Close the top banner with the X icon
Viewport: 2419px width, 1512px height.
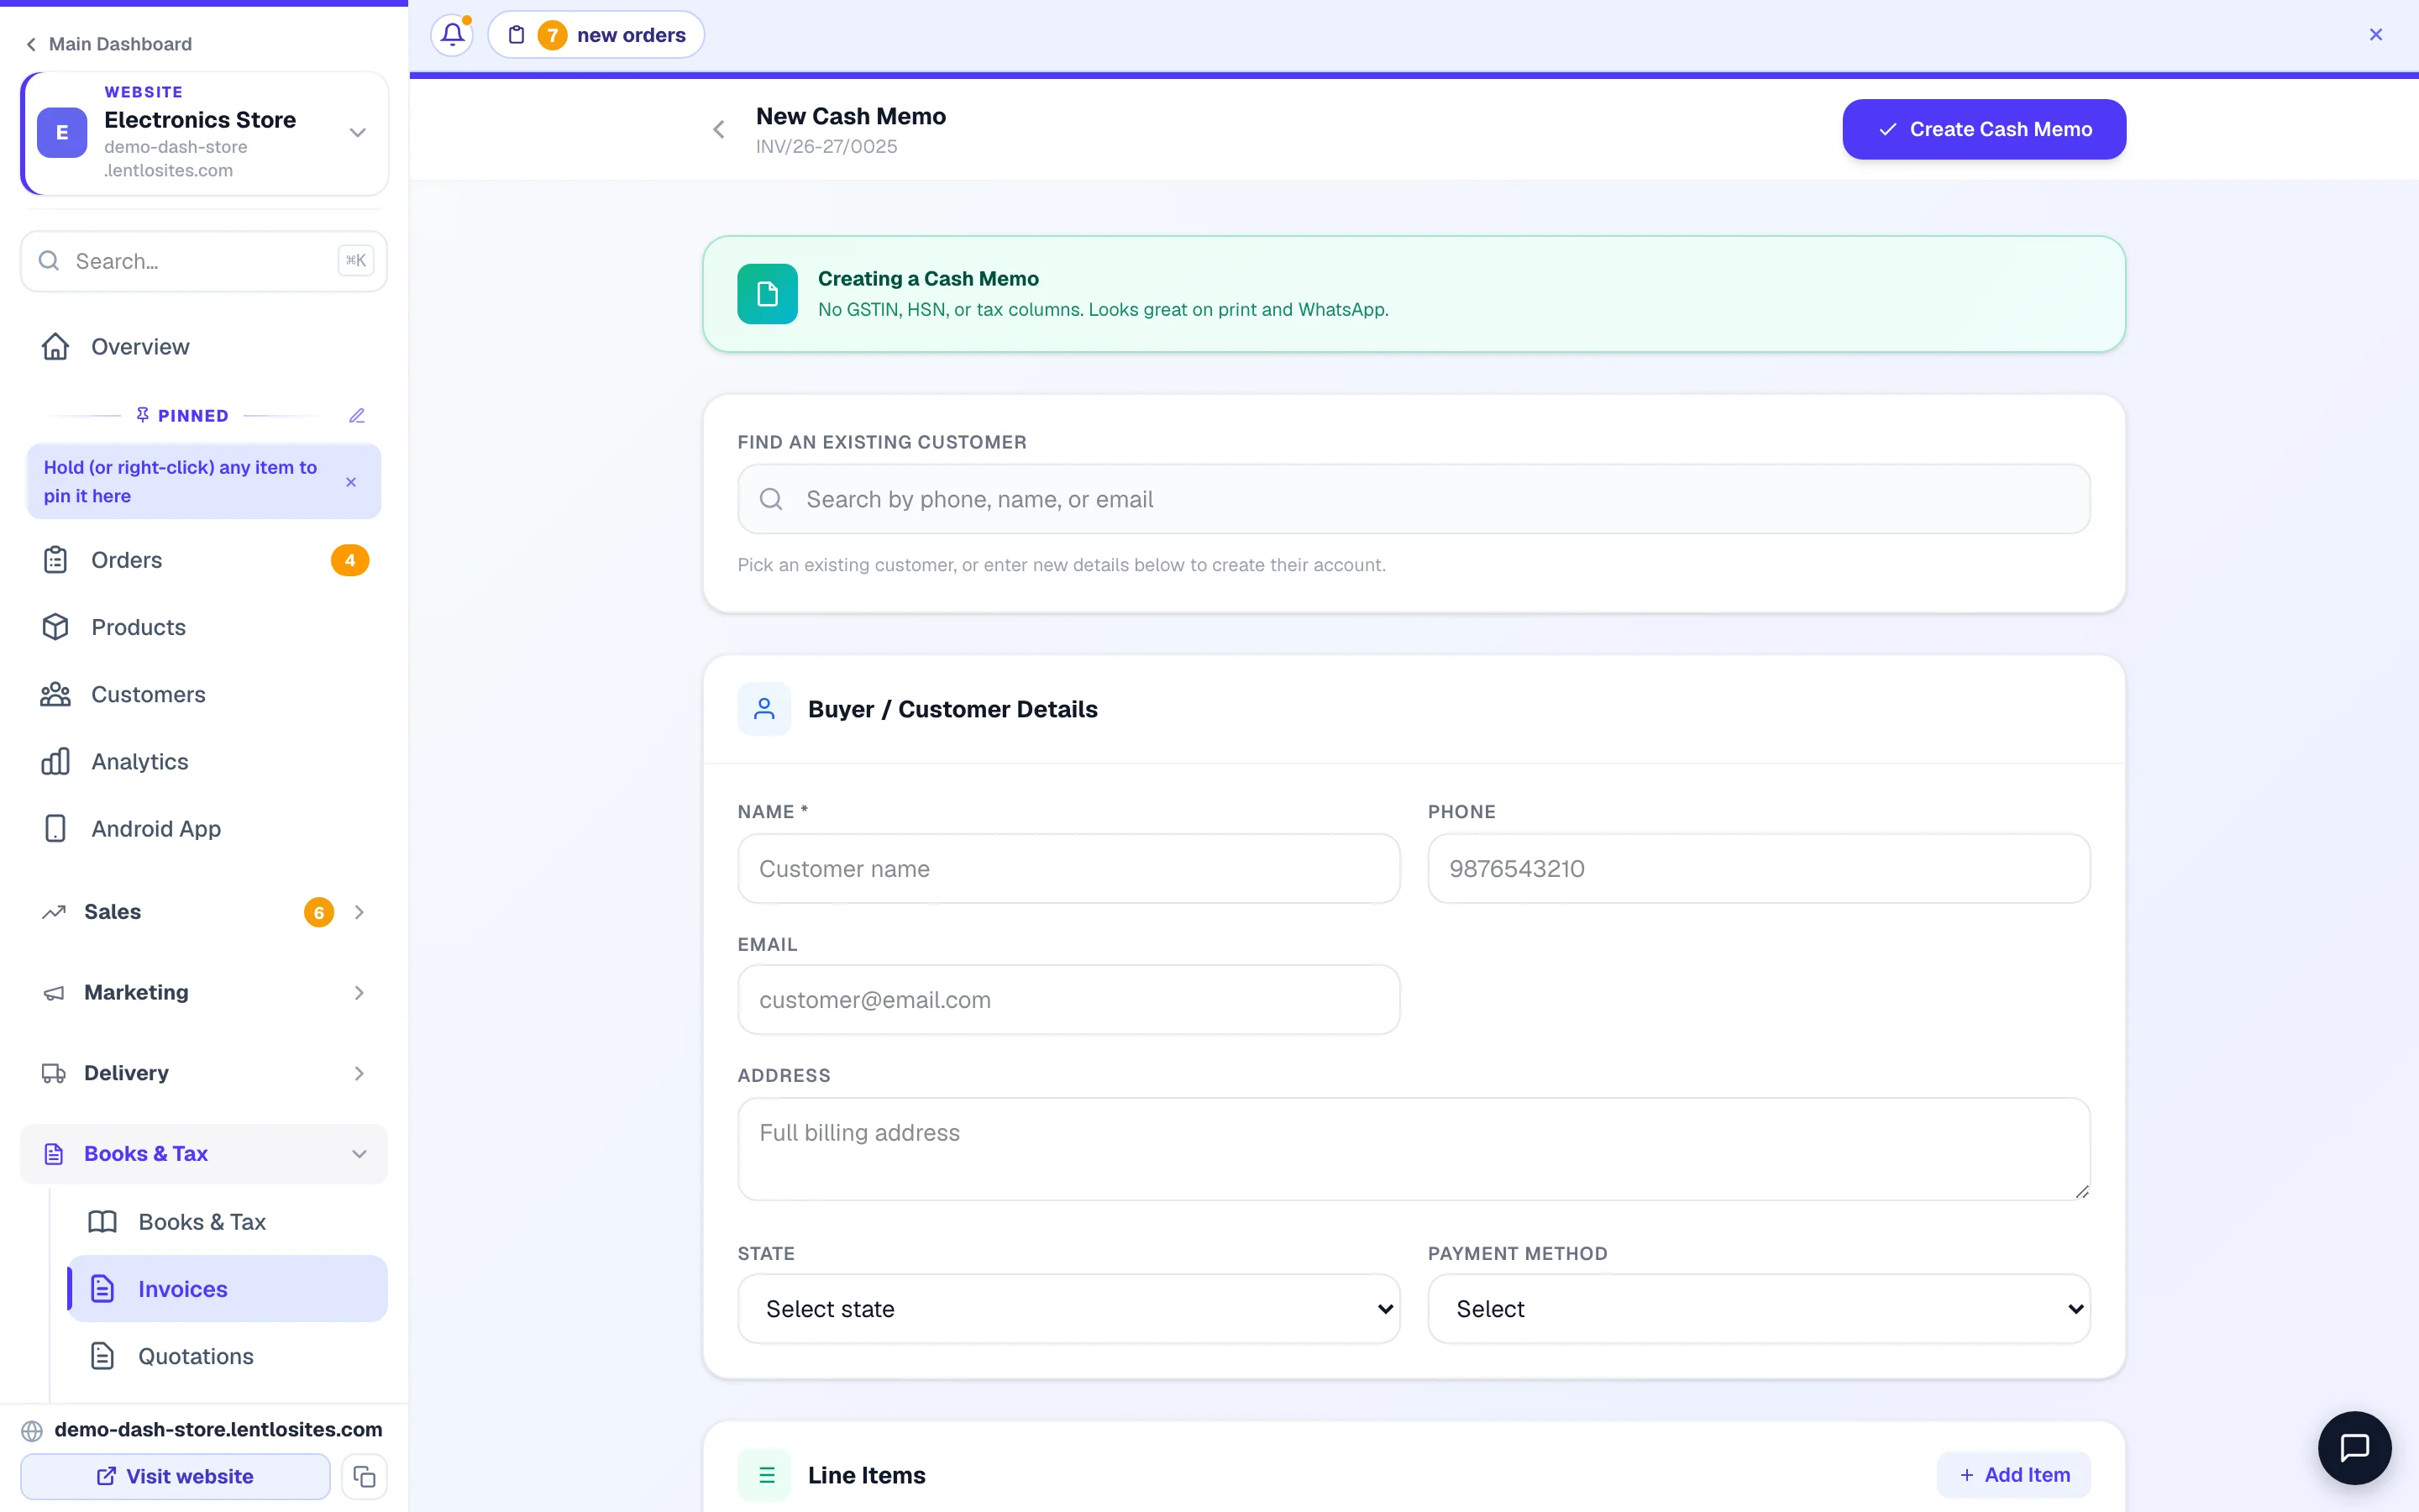pyautogui.click(x=2376, y=35)
